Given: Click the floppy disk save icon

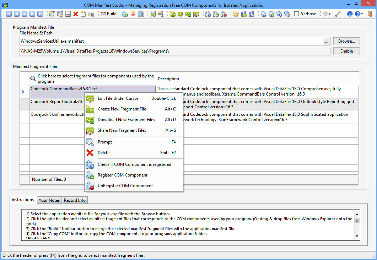Looking at the screenshot, I should [x=68, y=14].
